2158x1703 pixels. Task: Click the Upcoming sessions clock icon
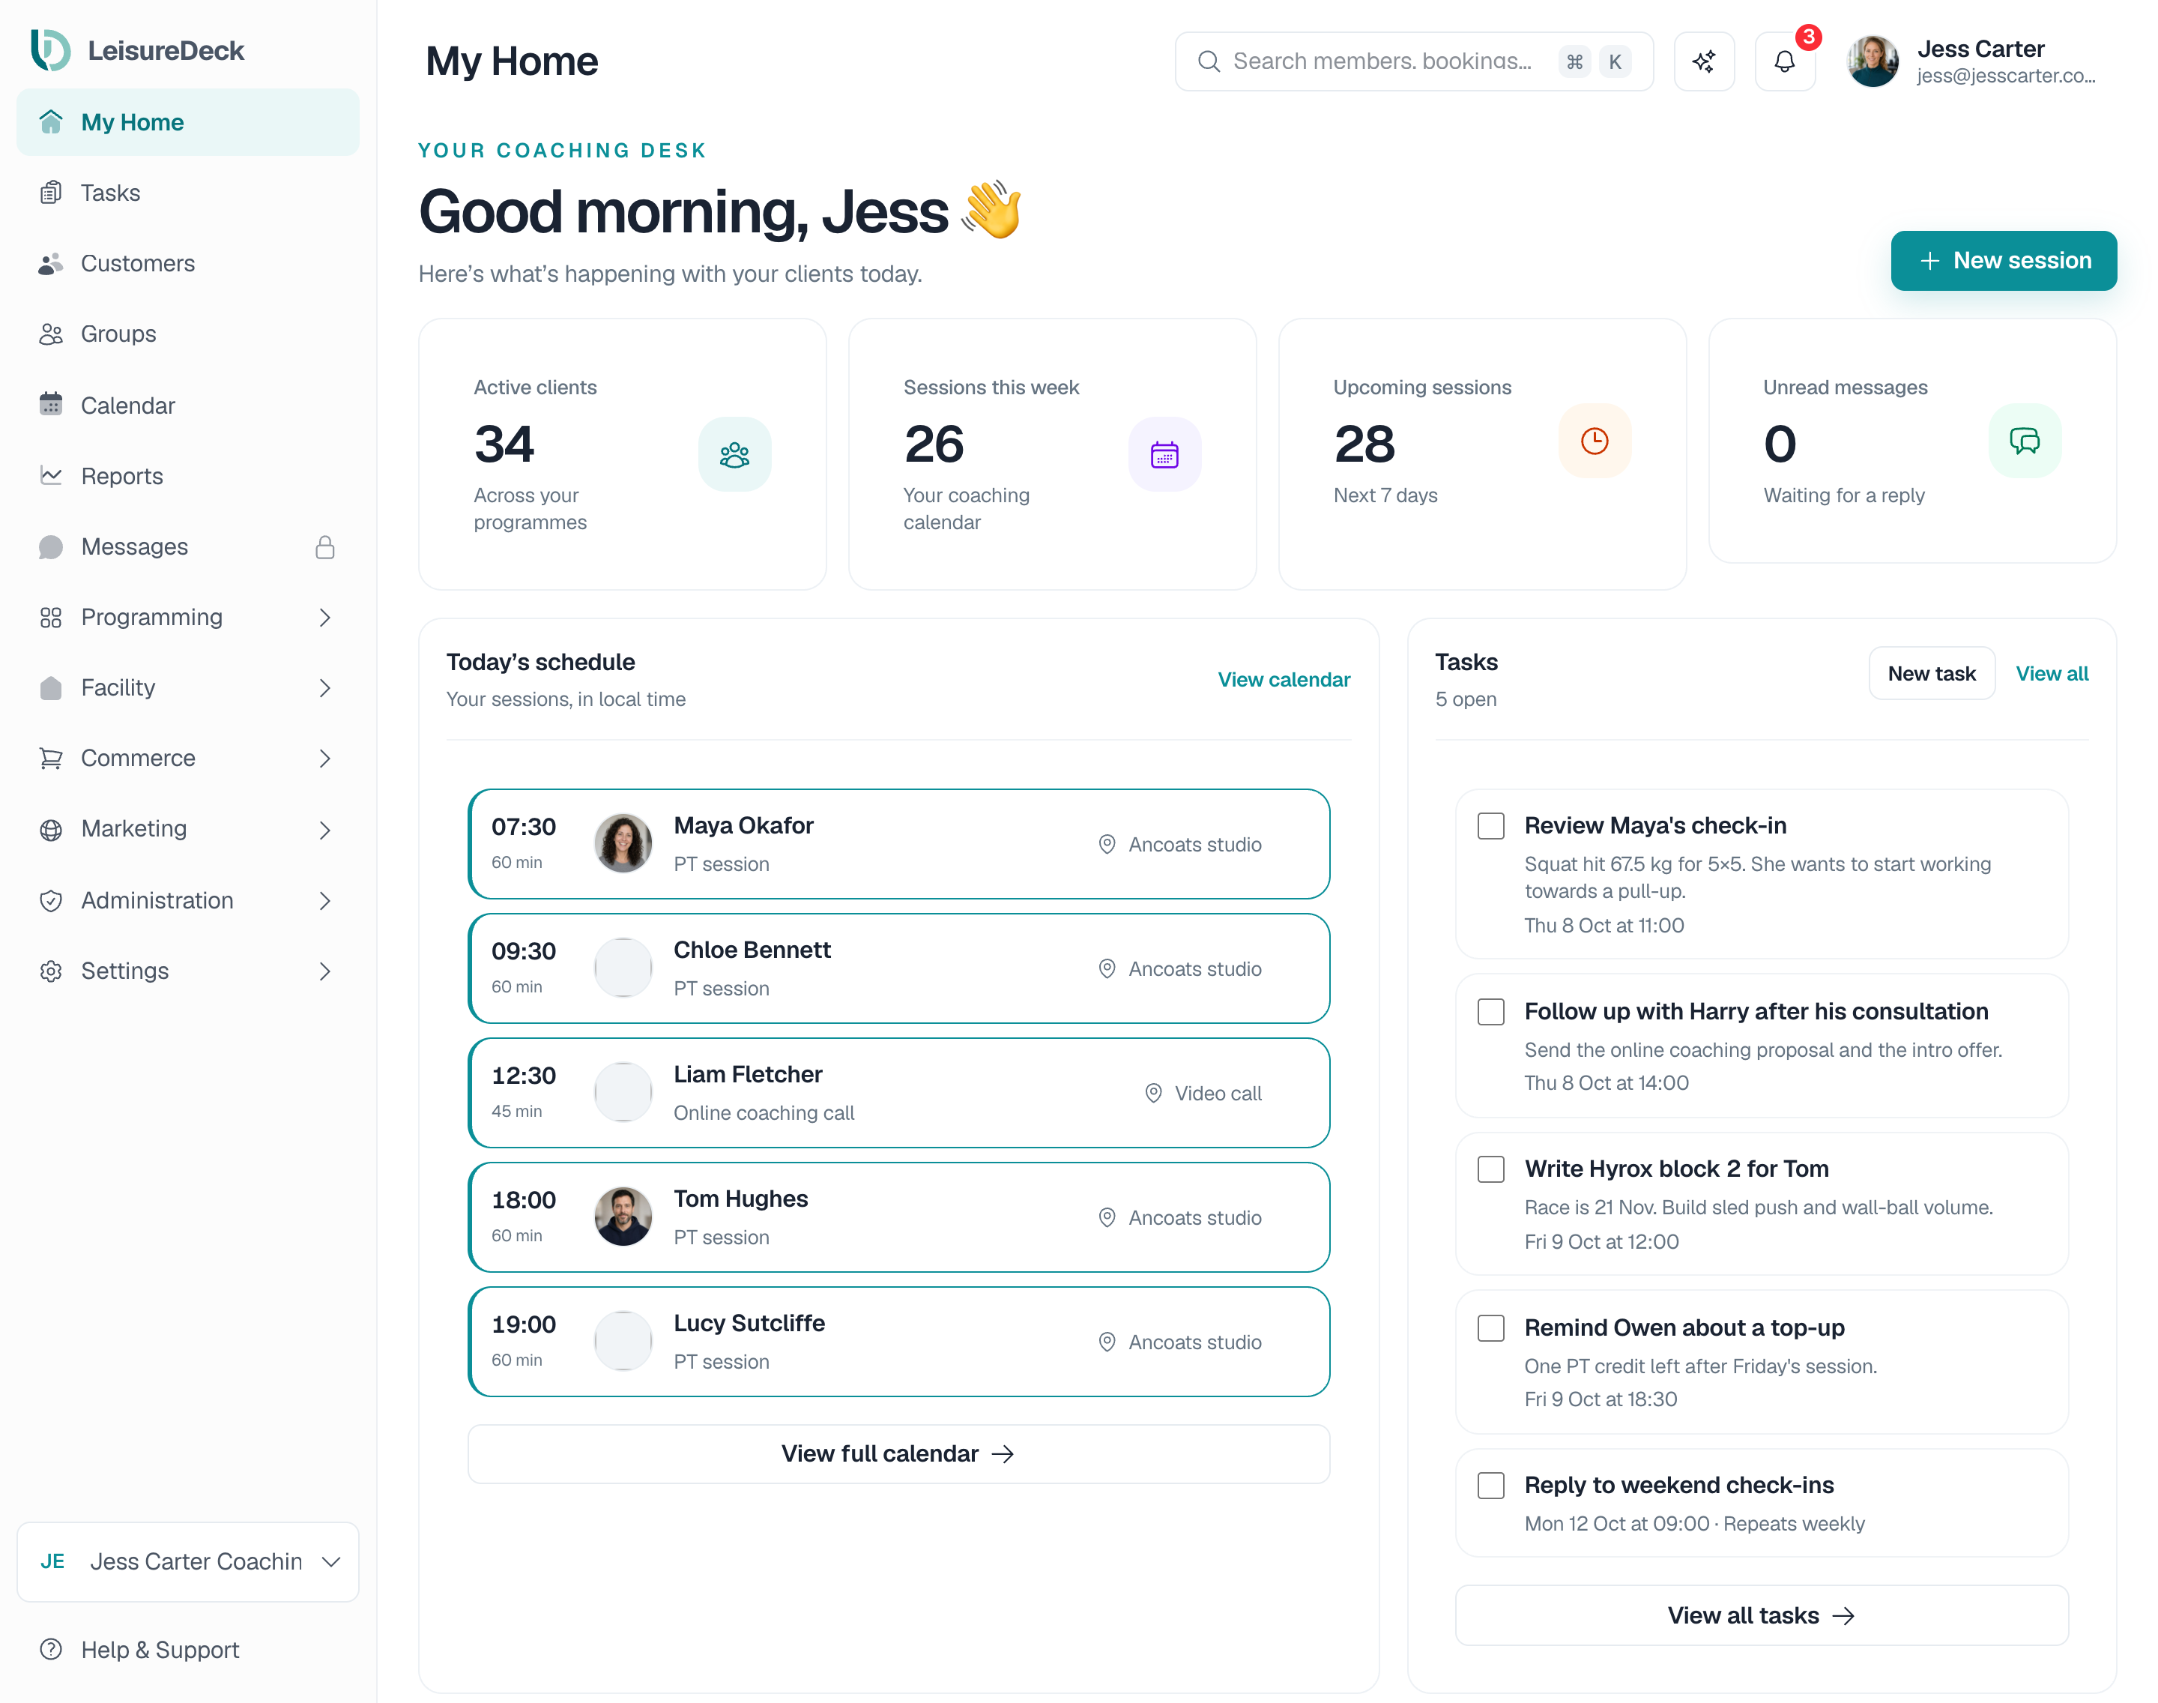[1595, 441]
